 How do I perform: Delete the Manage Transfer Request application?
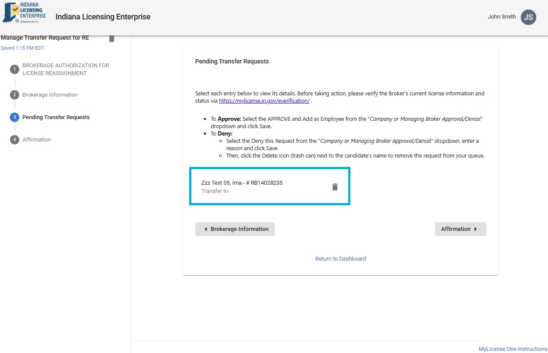click(x=112, y=38)
